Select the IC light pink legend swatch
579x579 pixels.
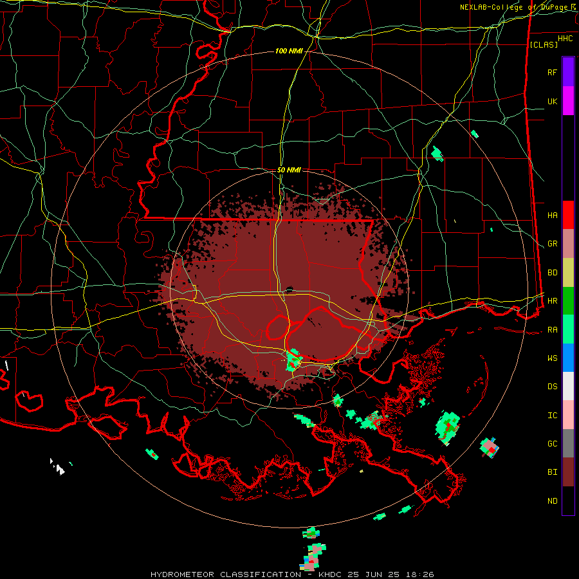pos(568,415)
